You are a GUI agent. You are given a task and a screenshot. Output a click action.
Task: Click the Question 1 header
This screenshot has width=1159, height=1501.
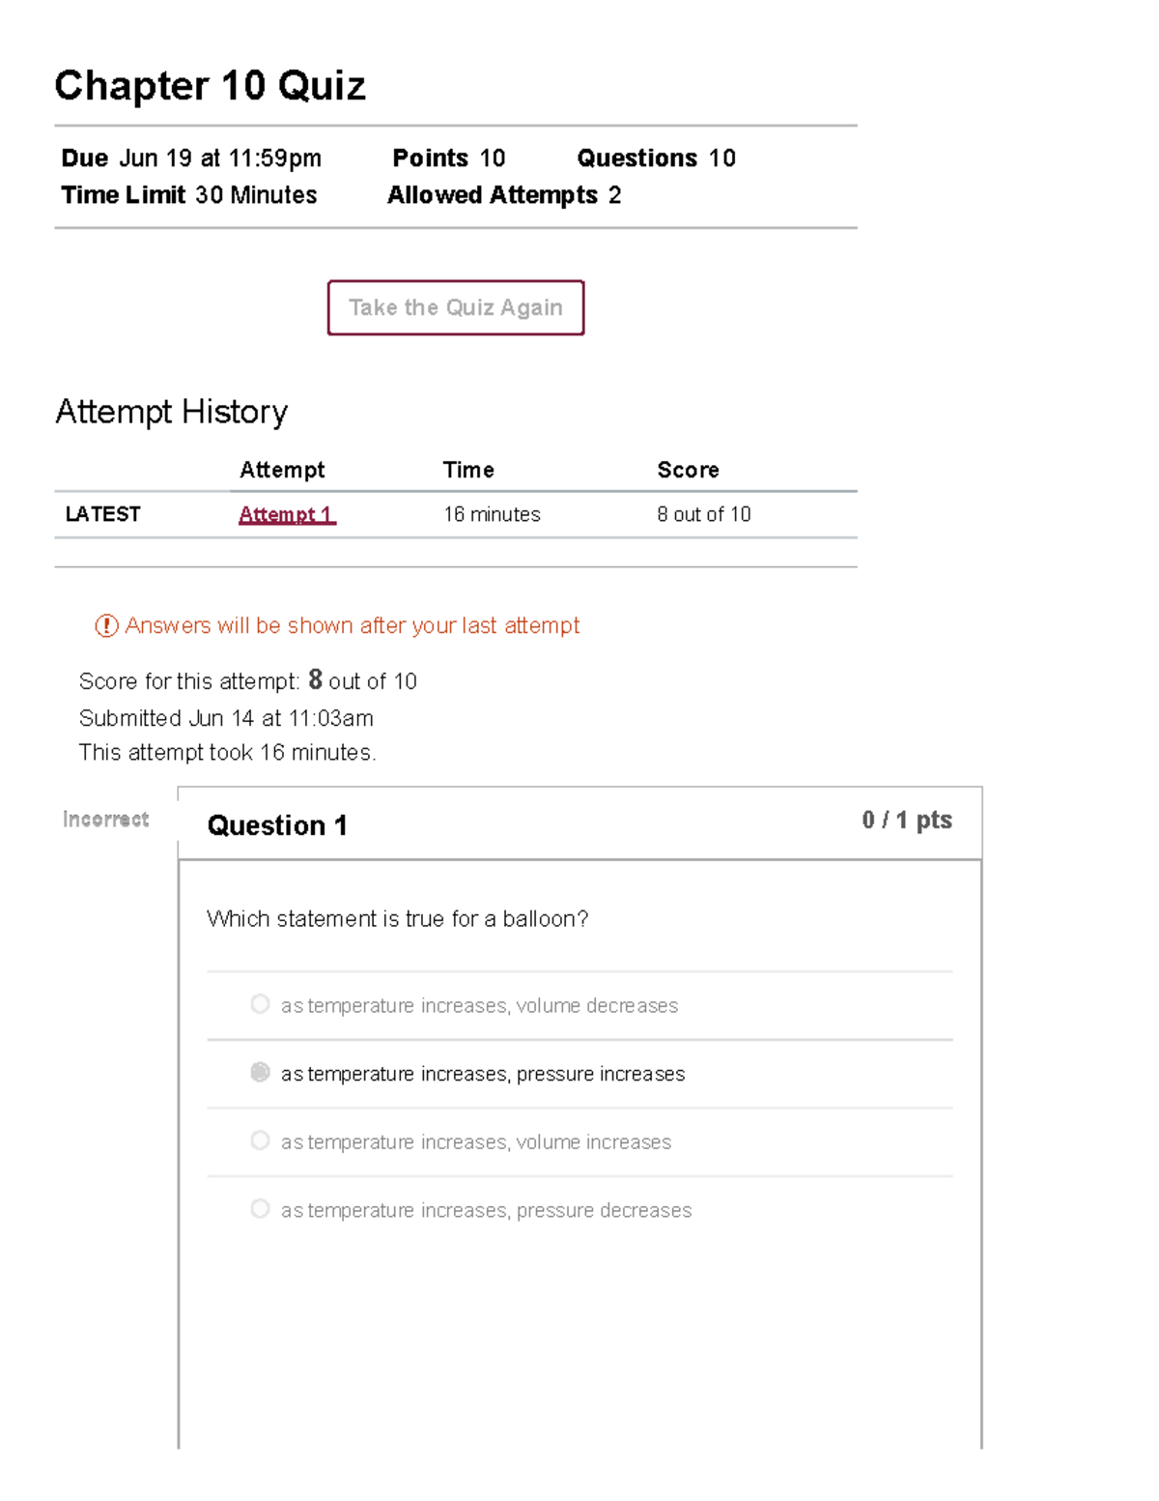coord(277,825)
